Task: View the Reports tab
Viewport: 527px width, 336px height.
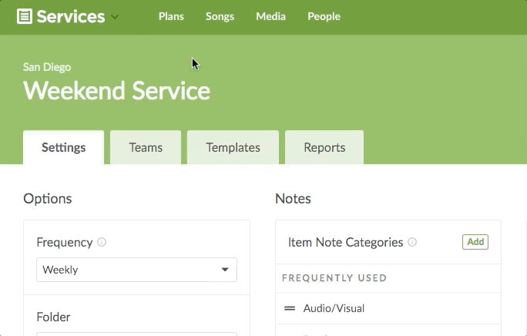Action: point(324,147)
